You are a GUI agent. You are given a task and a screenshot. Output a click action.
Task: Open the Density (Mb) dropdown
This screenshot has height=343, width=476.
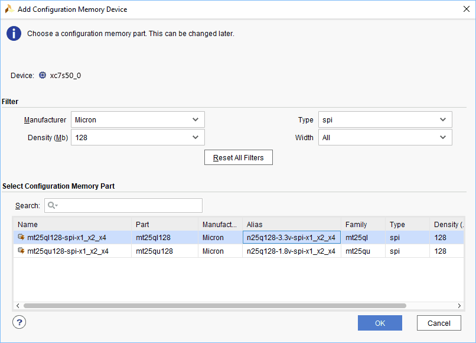tap(138, 138)
